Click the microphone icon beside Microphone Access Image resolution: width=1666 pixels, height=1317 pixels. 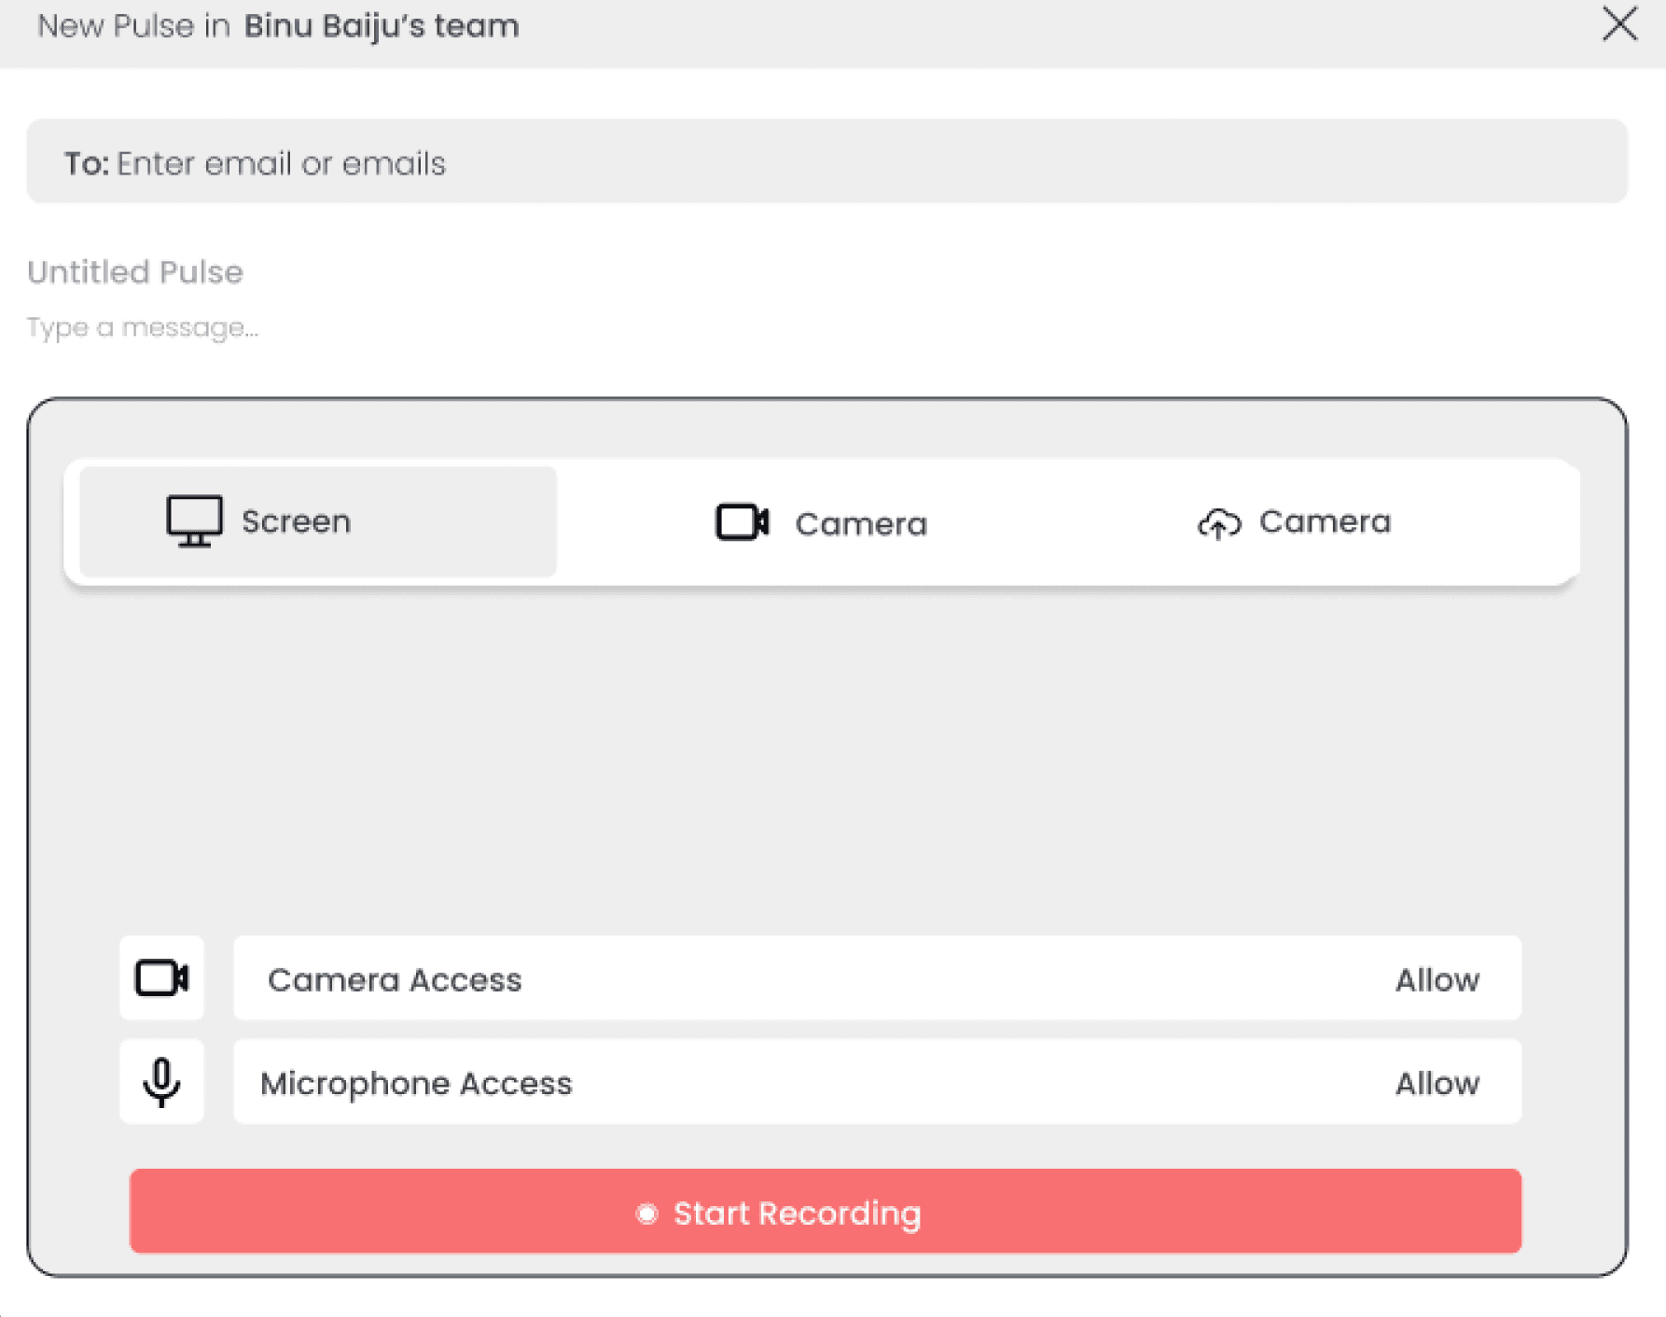tap(161, 1082)
